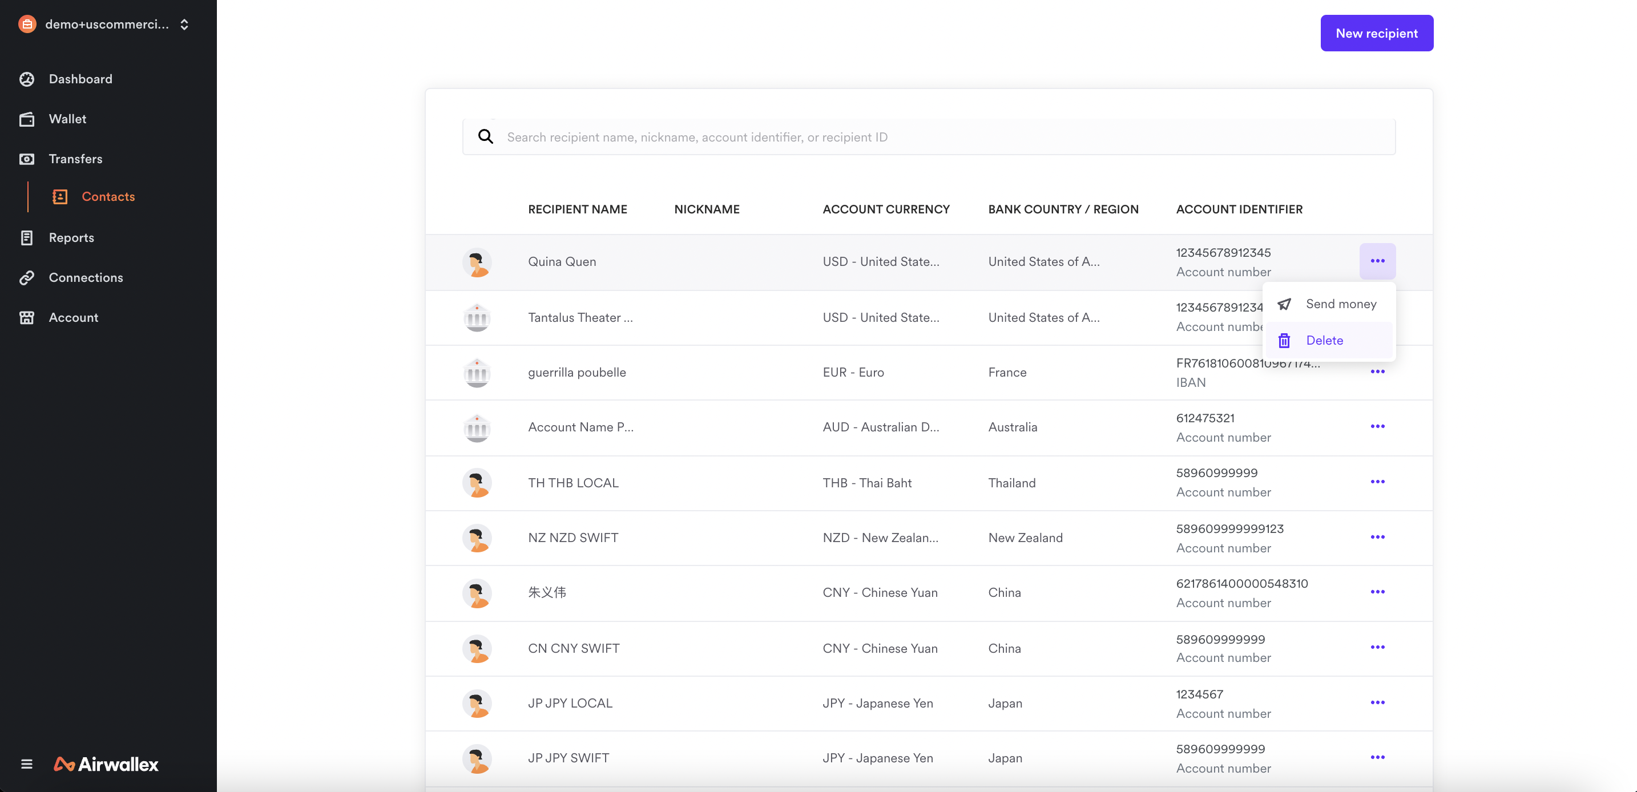Image resolution: width=1637 pixels, height=792 pixels.
Task: Open Account Name P... options menu
Action: pyautogui.click(x=1377, y=427)
